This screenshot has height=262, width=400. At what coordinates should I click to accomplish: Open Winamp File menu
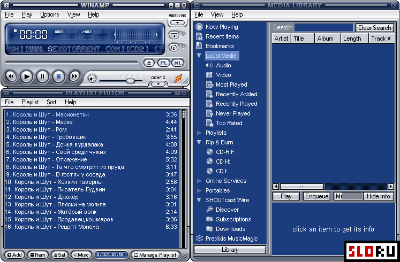click(x=9, y=14)
